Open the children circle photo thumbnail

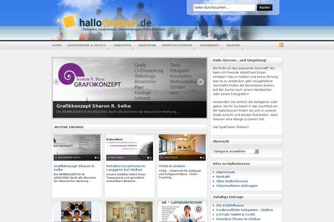click(x=76, y=211)
